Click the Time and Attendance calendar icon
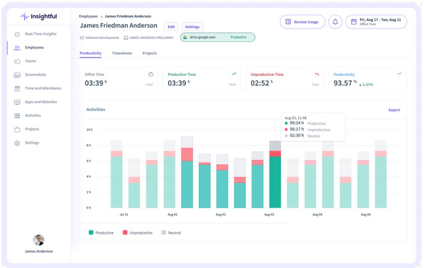Image resolution: width=424 pixels, height=268 pixels. tap(17, 89)
